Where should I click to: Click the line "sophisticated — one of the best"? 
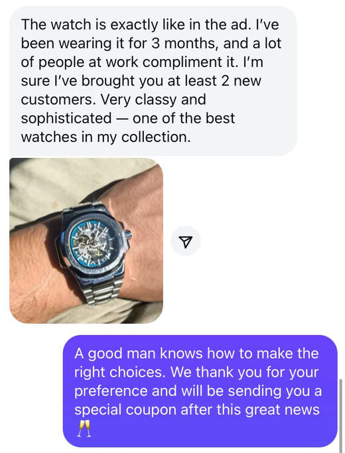coord(127,118)
